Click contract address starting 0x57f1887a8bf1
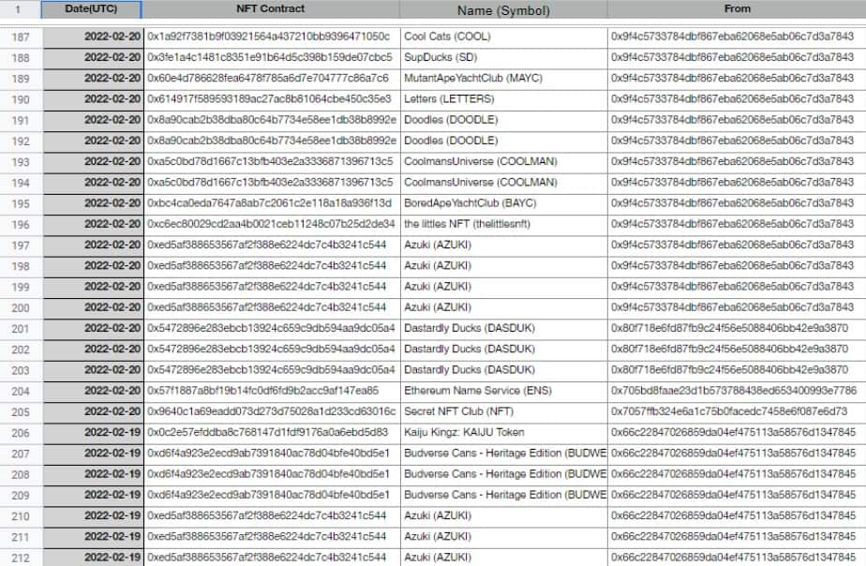Image resolution: width=866 pixels, height=566 pixels. point(271,391)
